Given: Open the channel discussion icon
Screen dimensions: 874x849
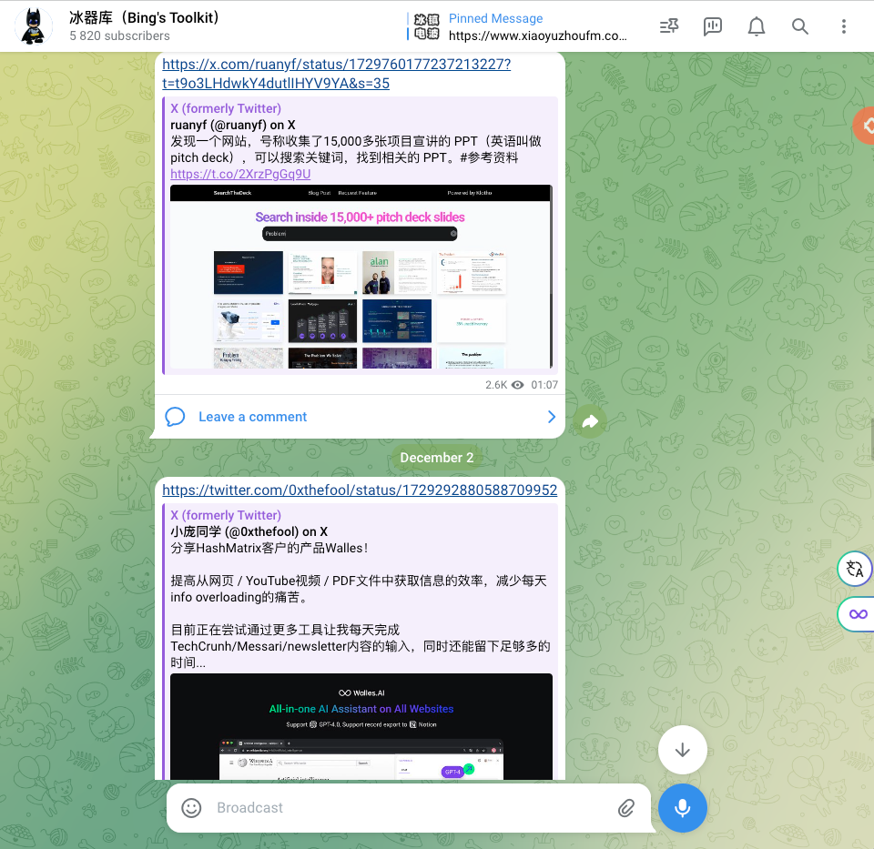Looking at the screenshot, I should [x=712, y=26].
